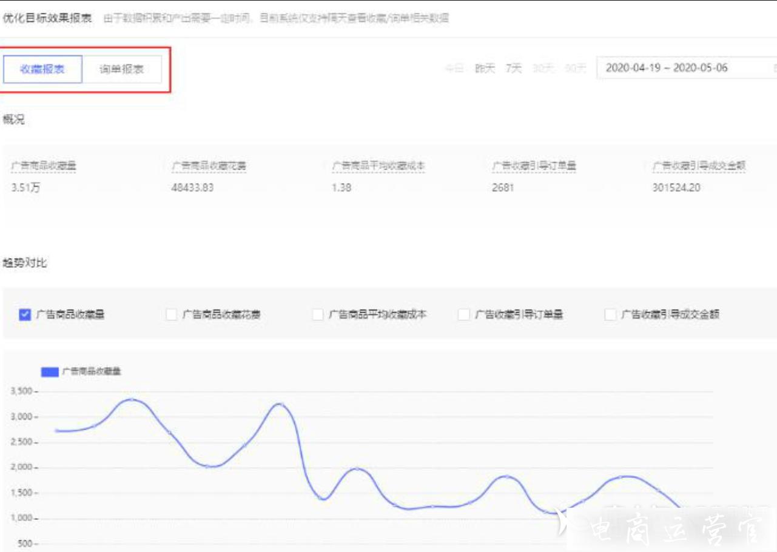Screen dimensions: 777x552
Task: Select the 今日 date range
Action: click(x=454, y=68)
